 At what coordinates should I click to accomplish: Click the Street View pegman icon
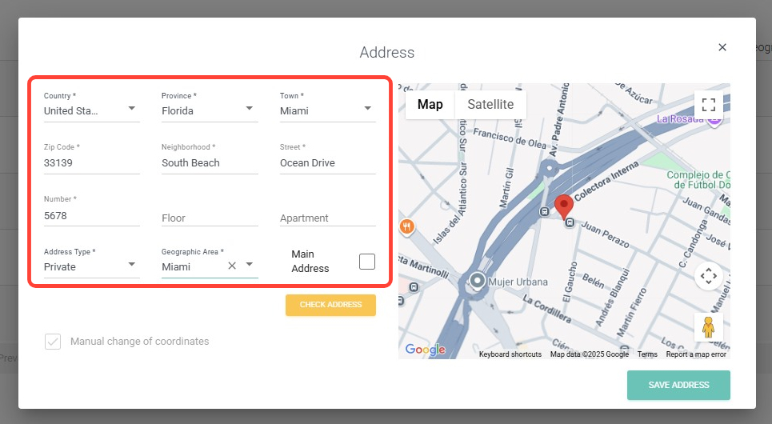(x=708, y=327)
